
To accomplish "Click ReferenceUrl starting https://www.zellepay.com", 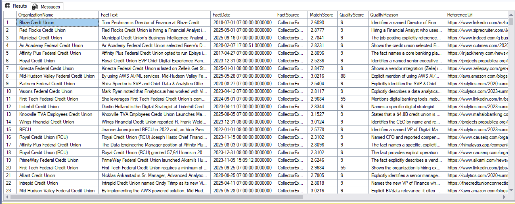I will (x=477, y=68).
